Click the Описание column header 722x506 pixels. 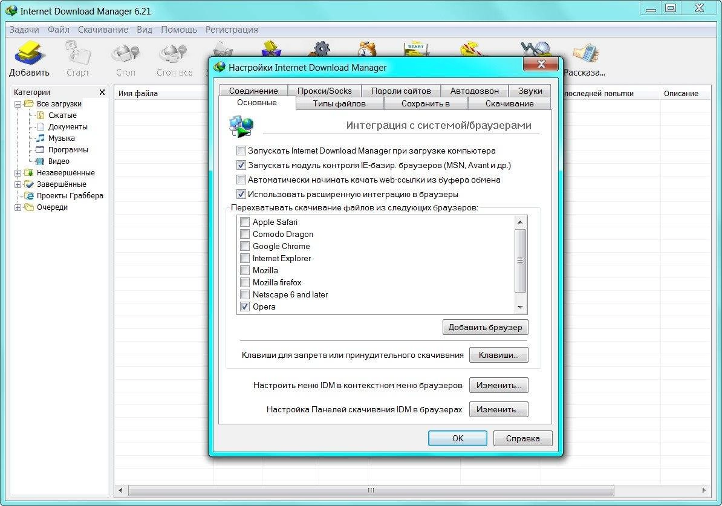pyautogui.click(x=685, y=94)
